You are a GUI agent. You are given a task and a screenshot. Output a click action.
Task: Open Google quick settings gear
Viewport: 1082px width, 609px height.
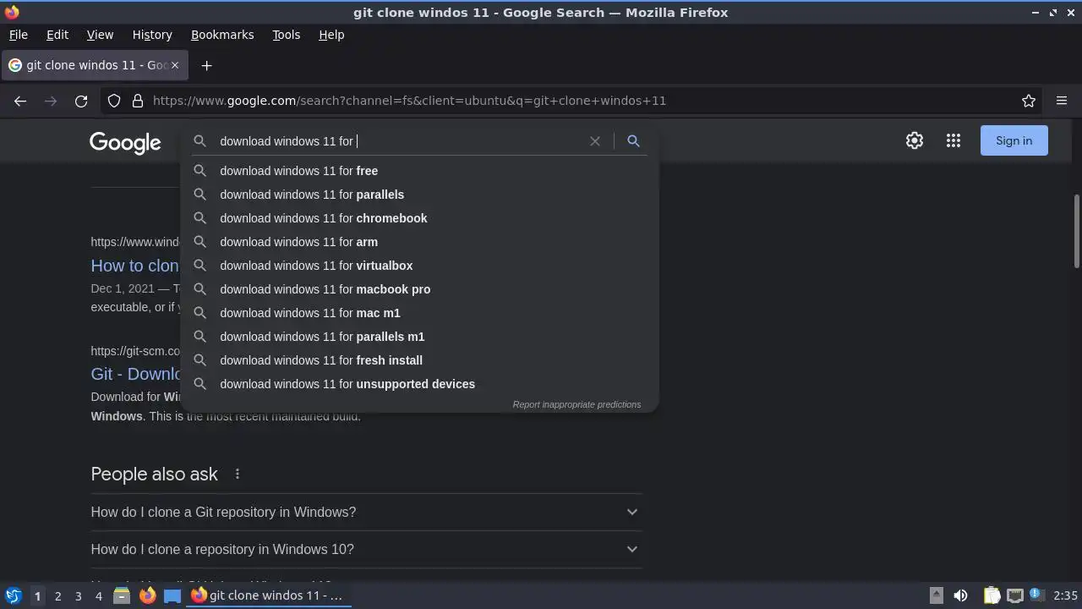coord(915,140)
